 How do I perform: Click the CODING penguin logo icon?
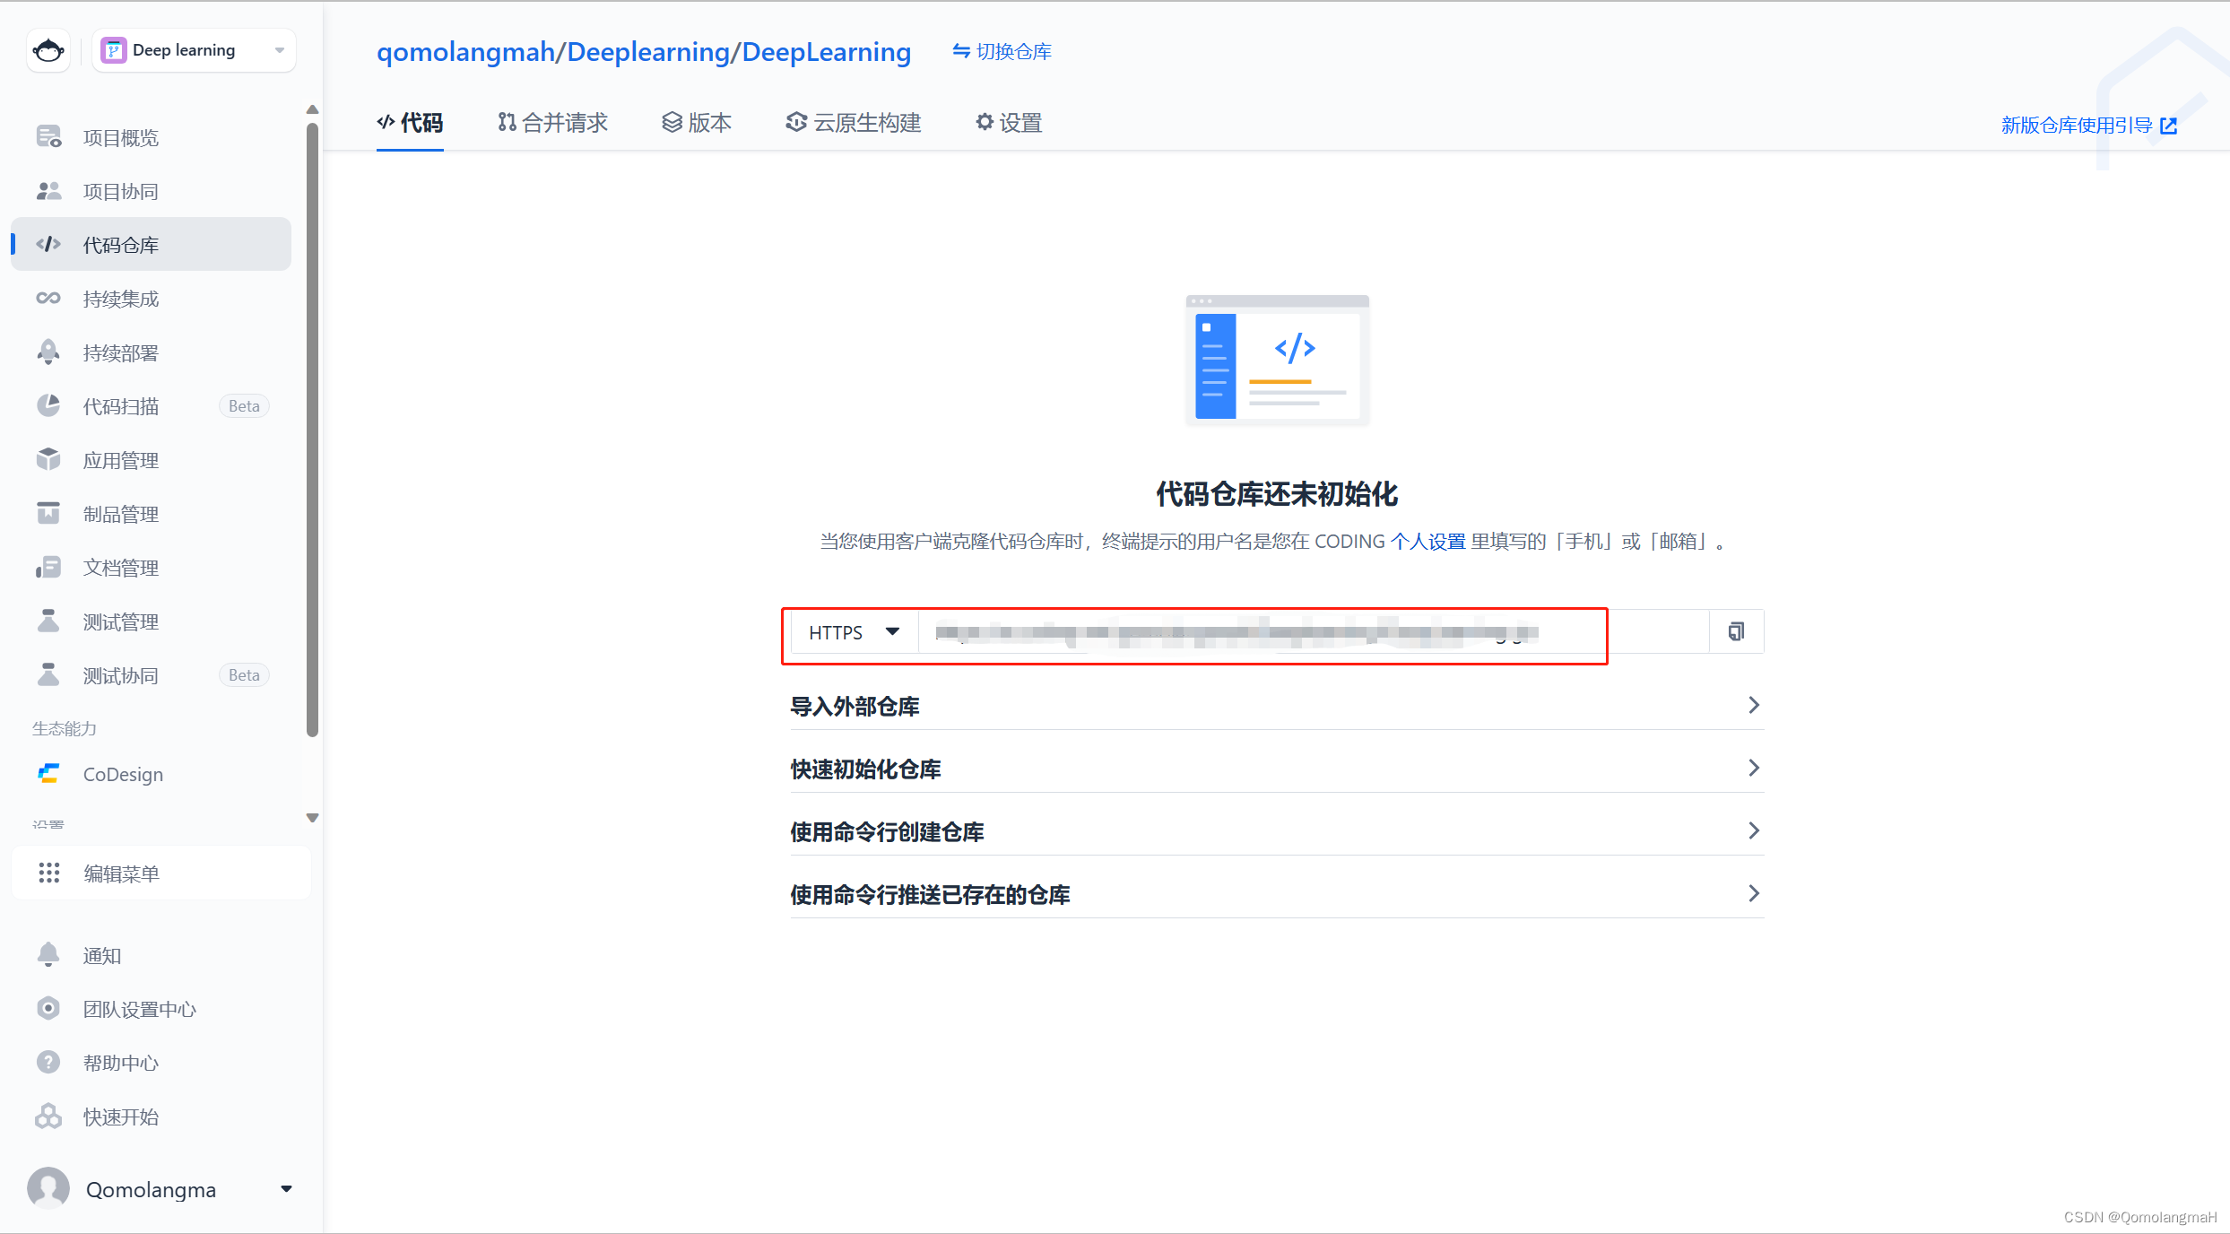48,50
